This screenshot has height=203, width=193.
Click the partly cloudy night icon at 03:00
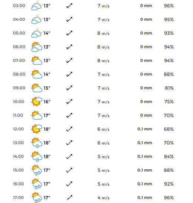tap(37, 6)
